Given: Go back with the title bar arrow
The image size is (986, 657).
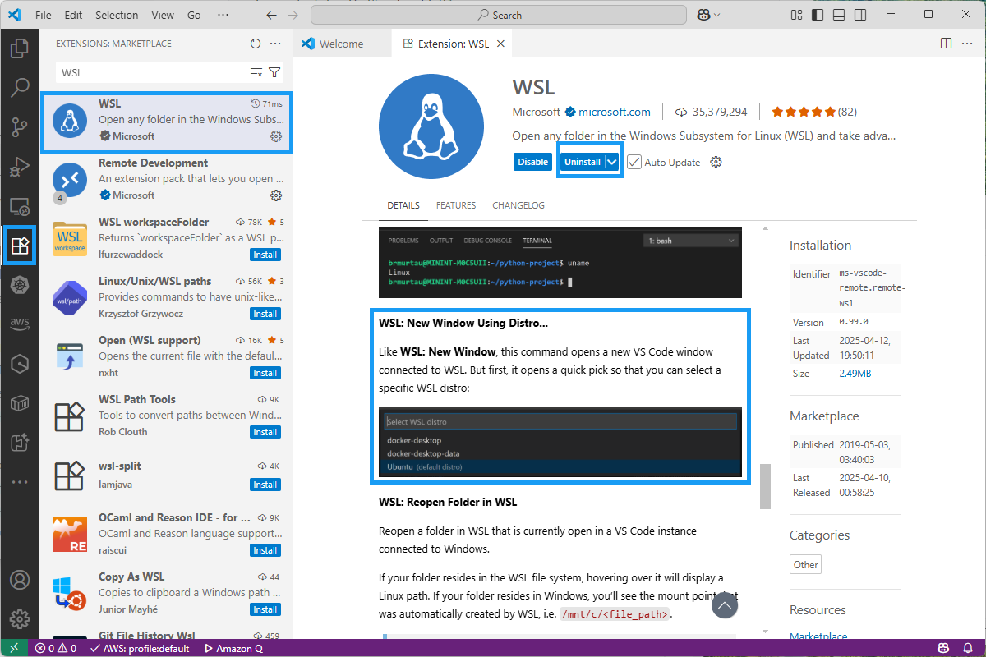Looking at the screenshot, I should pos(272,15).
